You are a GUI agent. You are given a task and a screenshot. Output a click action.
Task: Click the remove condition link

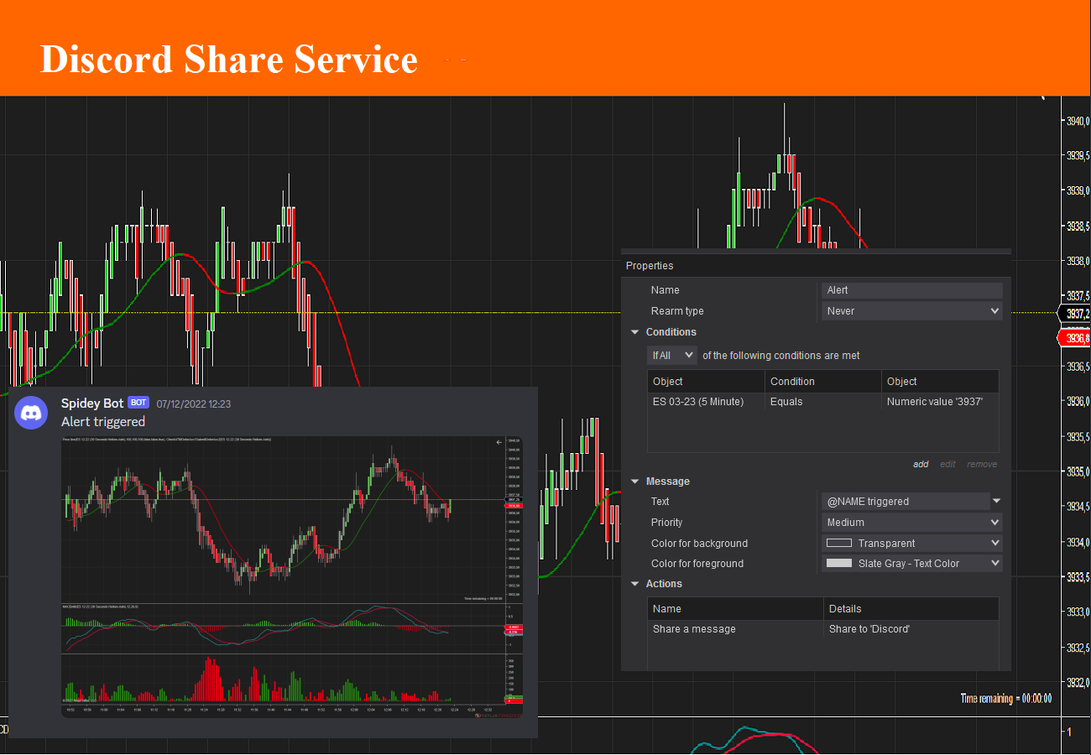[982, 464]
